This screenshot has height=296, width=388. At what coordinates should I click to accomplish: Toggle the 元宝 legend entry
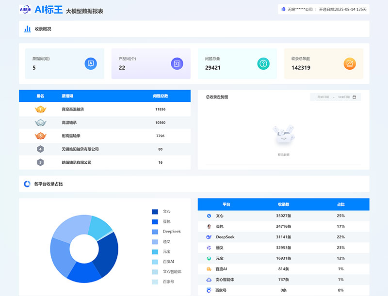162,252
